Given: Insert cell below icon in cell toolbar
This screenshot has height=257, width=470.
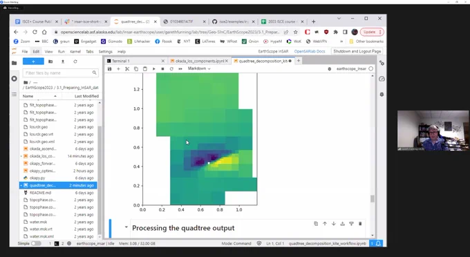Looking at the screenshot, I should (x=351, y=224).
